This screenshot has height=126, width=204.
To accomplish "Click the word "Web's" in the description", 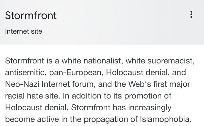I will 140,84.
